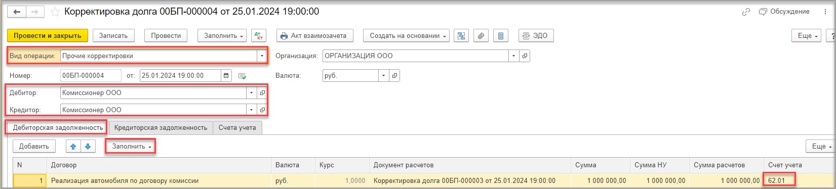Click Кредитор field Комиссионер ООО

tap(153, 110)
